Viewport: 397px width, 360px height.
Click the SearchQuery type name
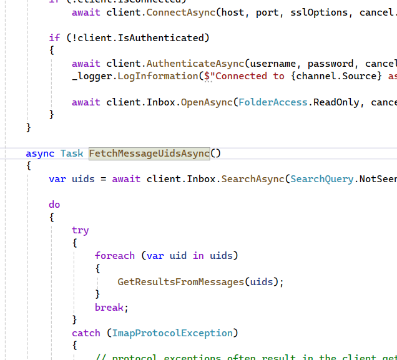click(322, 179)
